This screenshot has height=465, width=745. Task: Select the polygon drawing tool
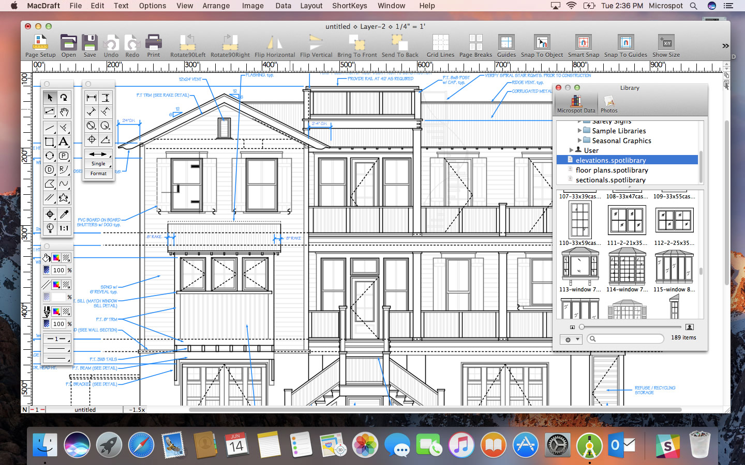(x=50, y=183)
